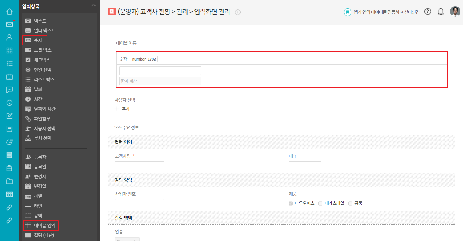Open the mail icon with red dot
Viewport: 463px width, 241px height.
tap(9, 24)
